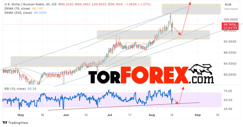Click the open price O98.2500
Viewport: 243px width, 127px height.
(66, 4)
